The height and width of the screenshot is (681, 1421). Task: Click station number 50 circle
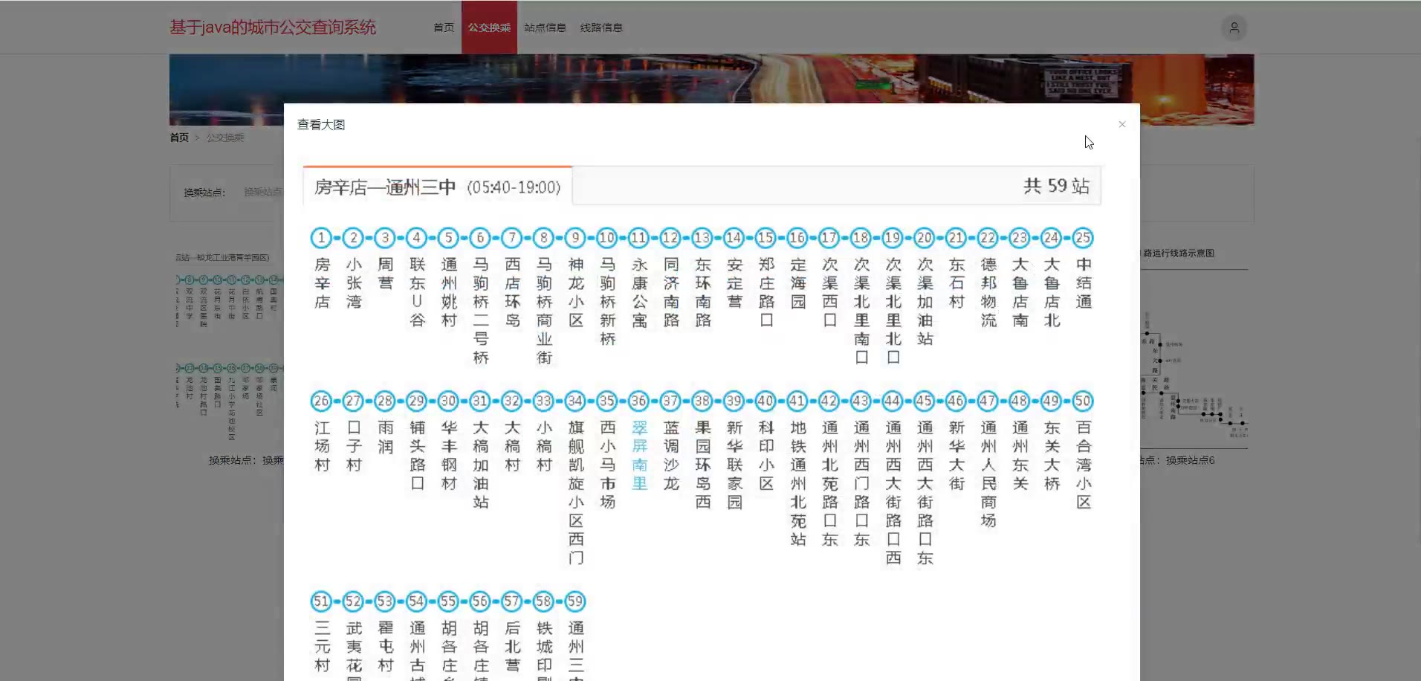[1083, 401]
